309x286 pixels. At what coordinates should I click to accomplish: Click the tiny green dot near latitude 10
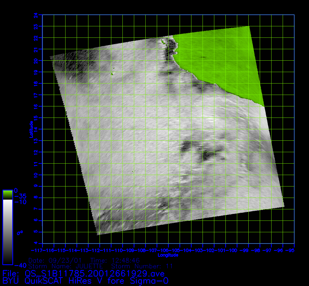pos(132,172)
